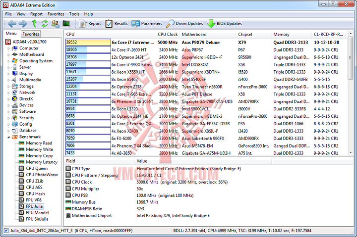The image size is (357, 237).
Task: Open the Memory Copy benchmark
Action: tap(39, 156)
